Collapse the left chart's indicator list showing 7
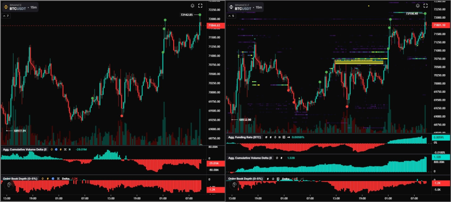 point(6,16)
